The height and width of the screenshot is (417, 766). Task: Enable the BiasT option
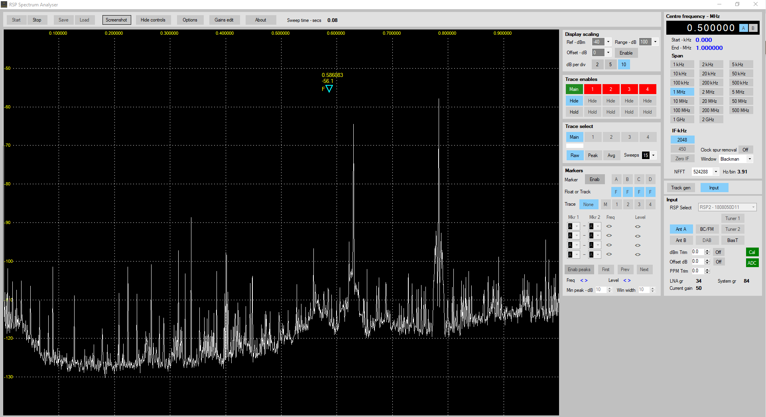tap(733, 240)
